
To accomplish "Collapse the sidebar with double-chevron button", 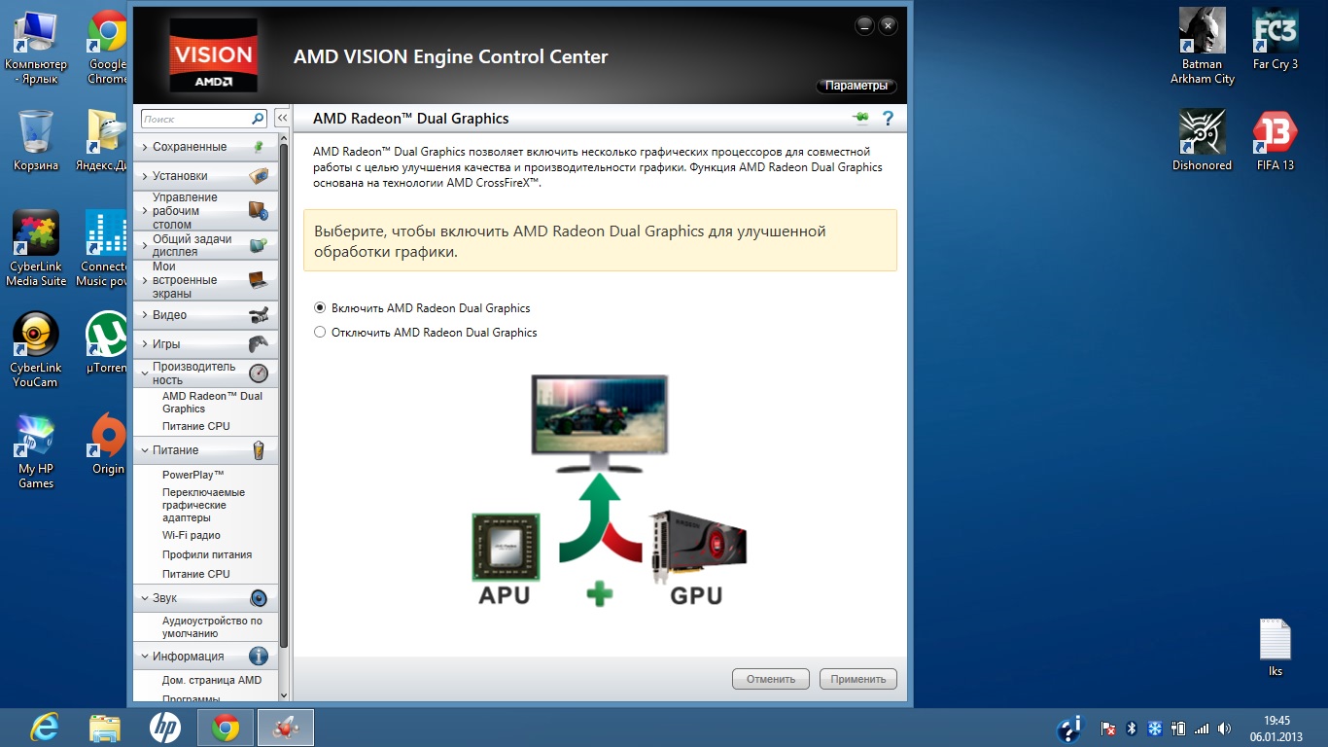I will click(282, 119).
